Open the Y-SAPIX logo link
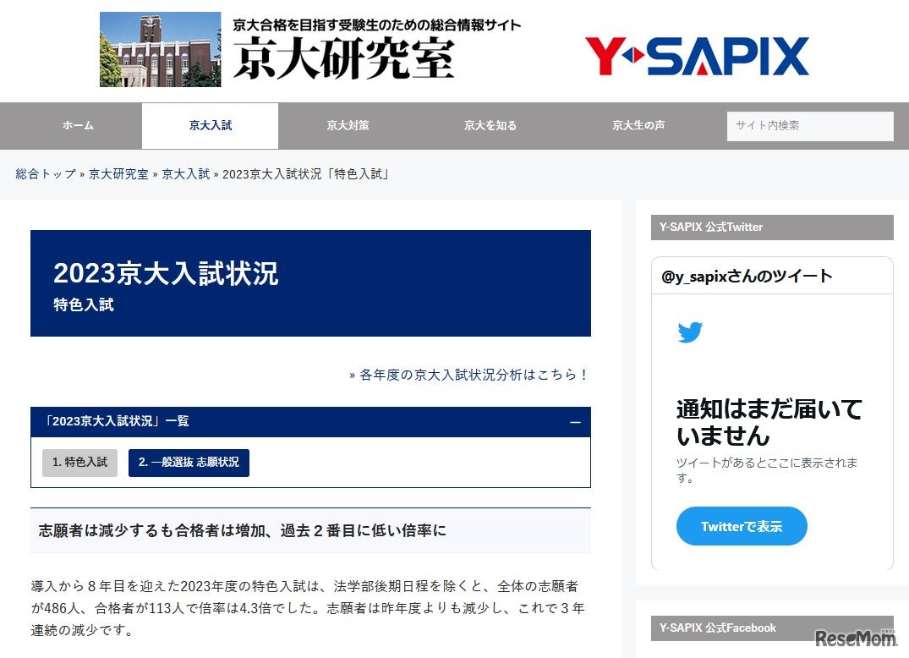The height and width of the screenshot is (658, 909). (x=696, y=57)
